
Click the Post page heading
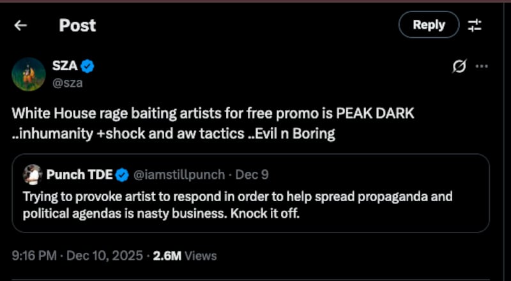(77, 26)
